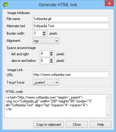This screenshot has height=132, width=116.
Task: Click the Close button
Action: [x=77, y=125]
